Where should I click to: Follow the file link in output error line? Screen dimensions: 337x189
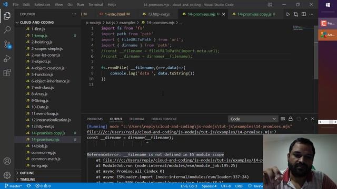[x=182, y=132]
